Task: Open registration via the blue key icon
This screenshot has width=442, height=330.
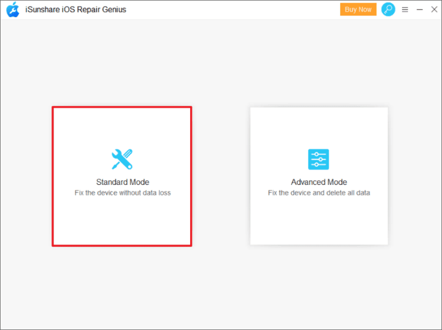Action: point(388,9)
